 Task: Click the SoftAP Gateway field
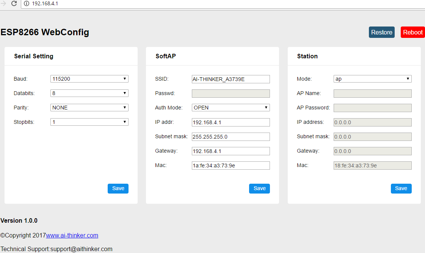231,151
